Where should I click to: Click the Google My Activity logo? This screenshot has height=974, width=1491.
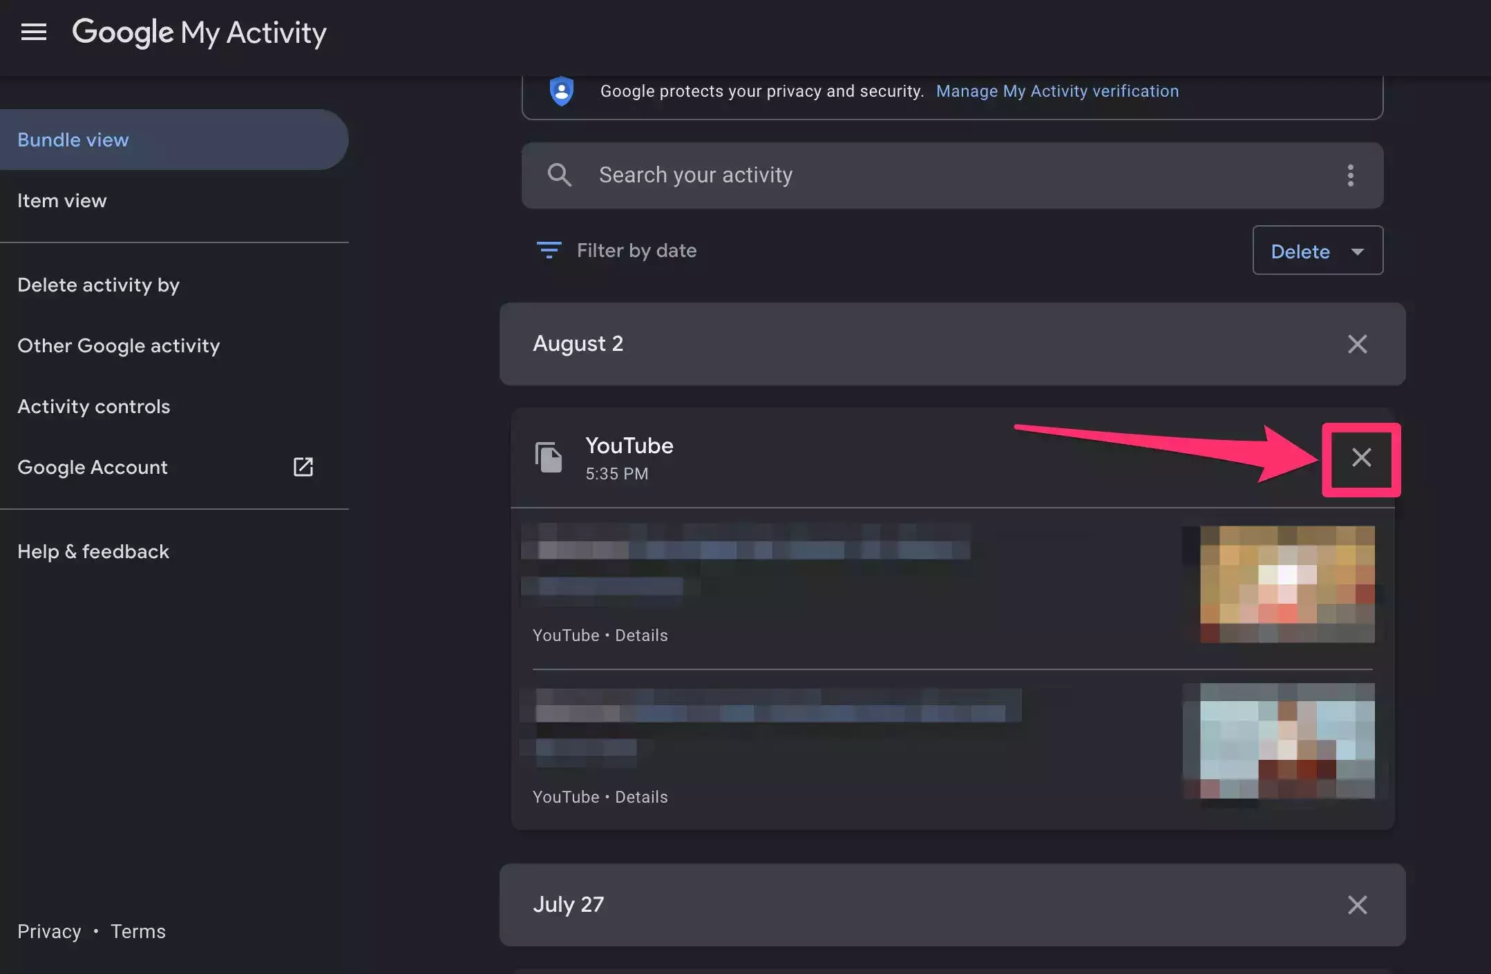[199, 32]
